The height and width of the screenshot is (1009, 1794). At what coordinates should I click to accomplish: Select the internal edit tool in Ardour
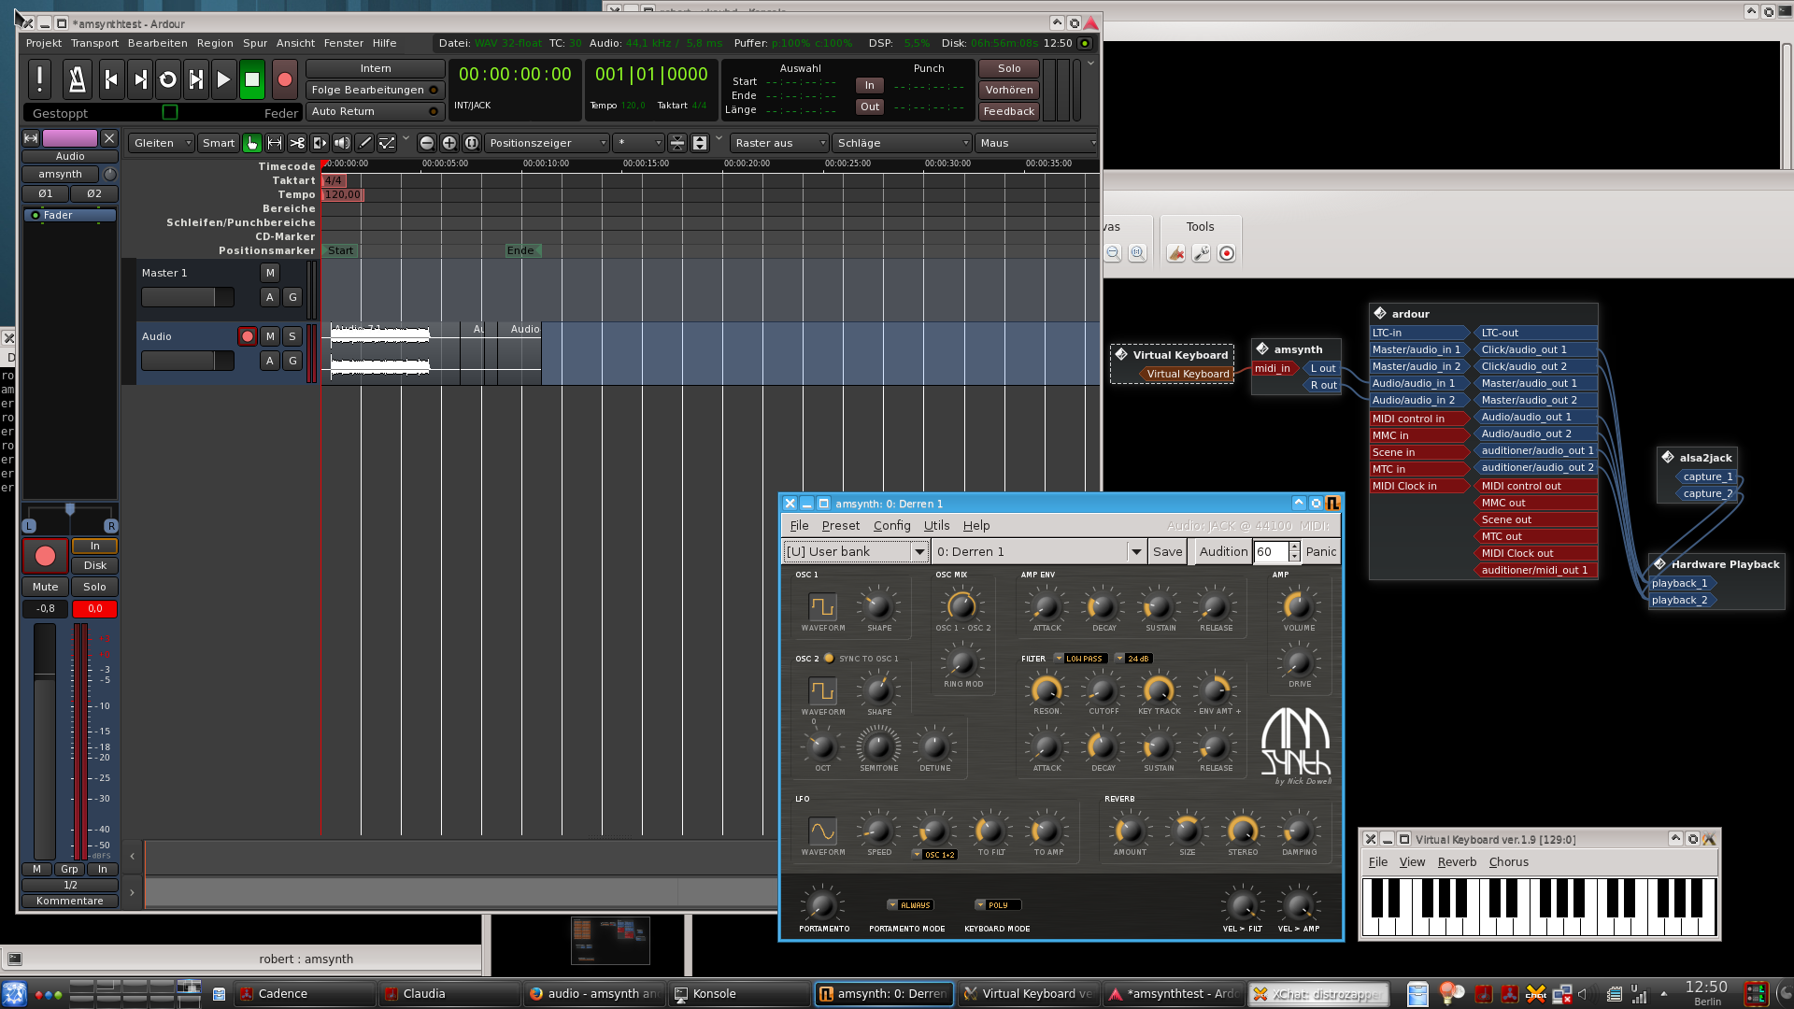click(x=387, y=143)
